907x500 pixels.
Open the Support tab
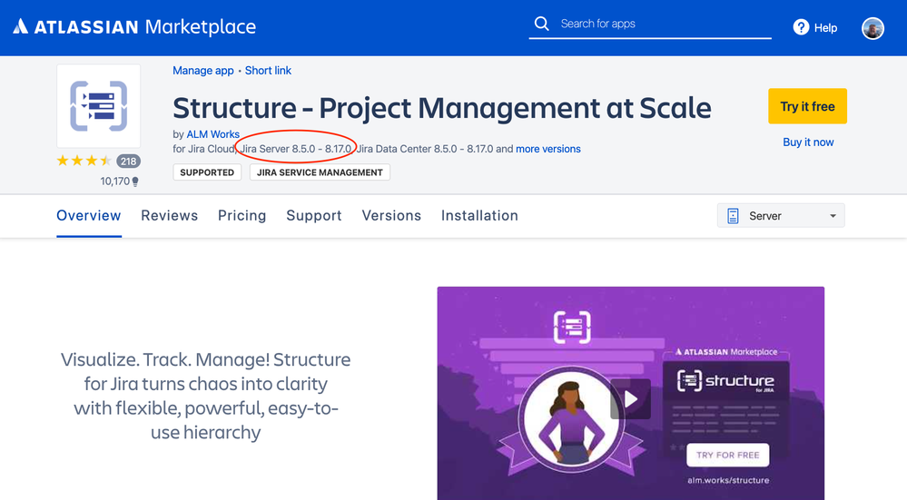pos(314,216)
